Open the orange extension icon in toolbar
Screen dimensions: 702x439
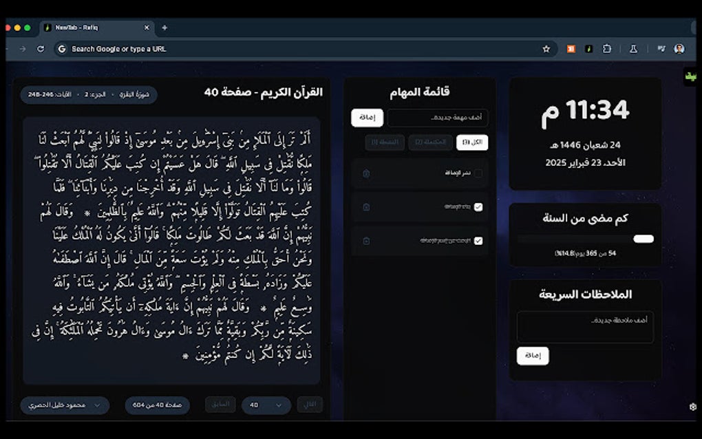(x=571, y=50)
